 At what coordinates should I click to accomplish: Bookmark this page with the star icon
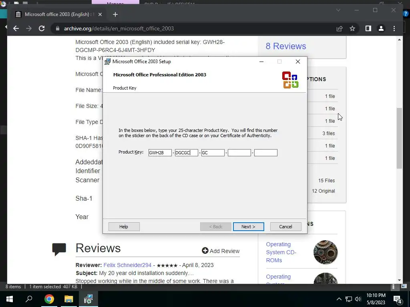point(352,28)
